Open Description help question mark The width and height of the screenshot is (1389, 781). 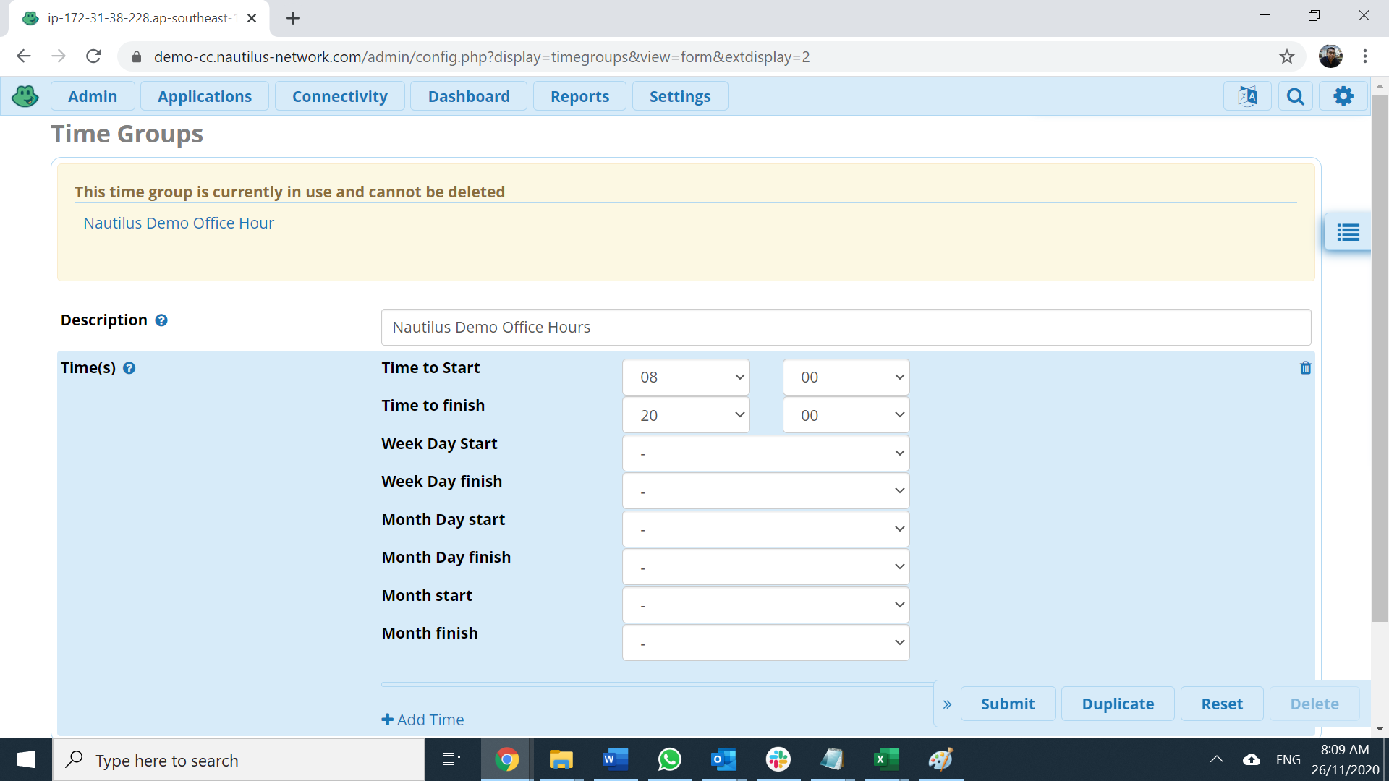(x=161, y=320)
